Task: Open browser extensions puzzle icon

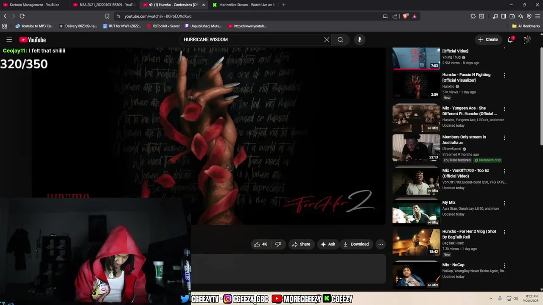Action: (473, 16)
